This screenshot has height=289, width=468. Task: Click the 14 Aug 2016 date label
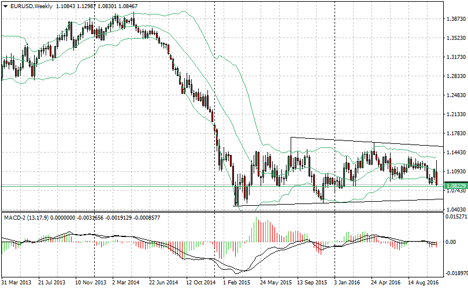click(424, 283)
